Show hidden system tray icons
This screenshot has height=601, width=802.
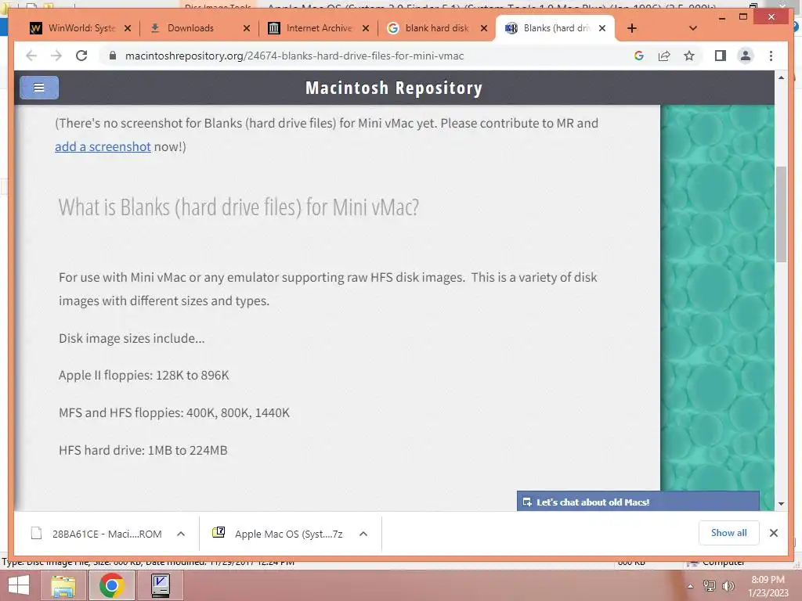pos(690,586)
